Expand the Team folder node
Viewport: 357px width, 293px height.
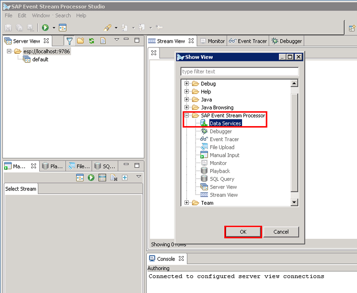187,203
